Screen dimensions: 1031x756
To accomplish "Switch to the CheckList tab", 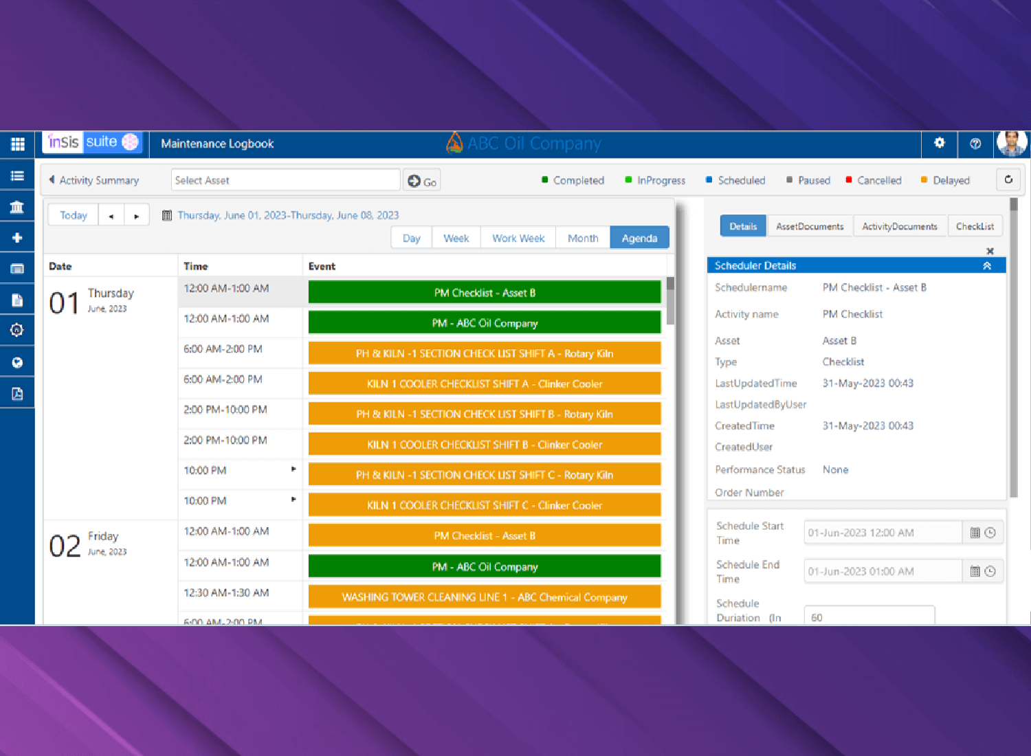I will 974,226.
